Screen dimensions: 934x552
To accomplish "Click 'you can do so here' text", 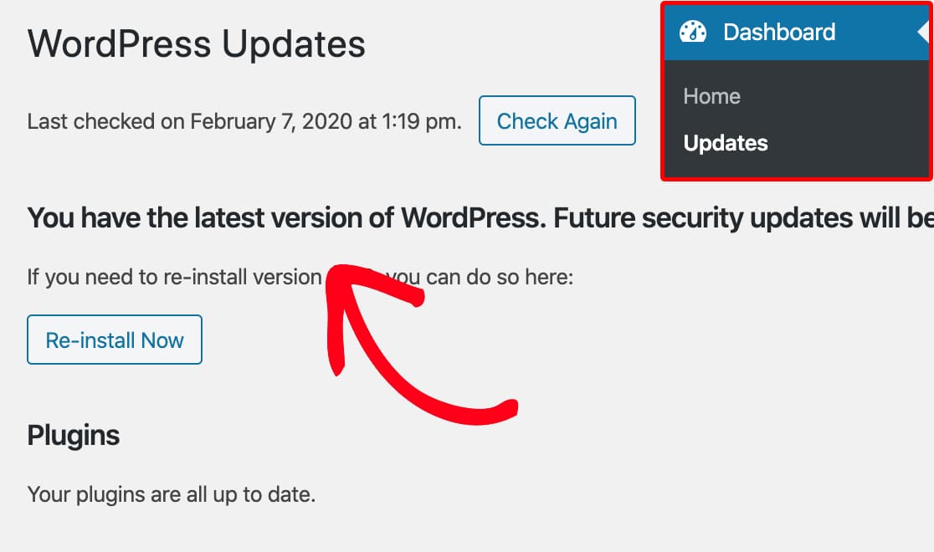I will click(480, 277).
